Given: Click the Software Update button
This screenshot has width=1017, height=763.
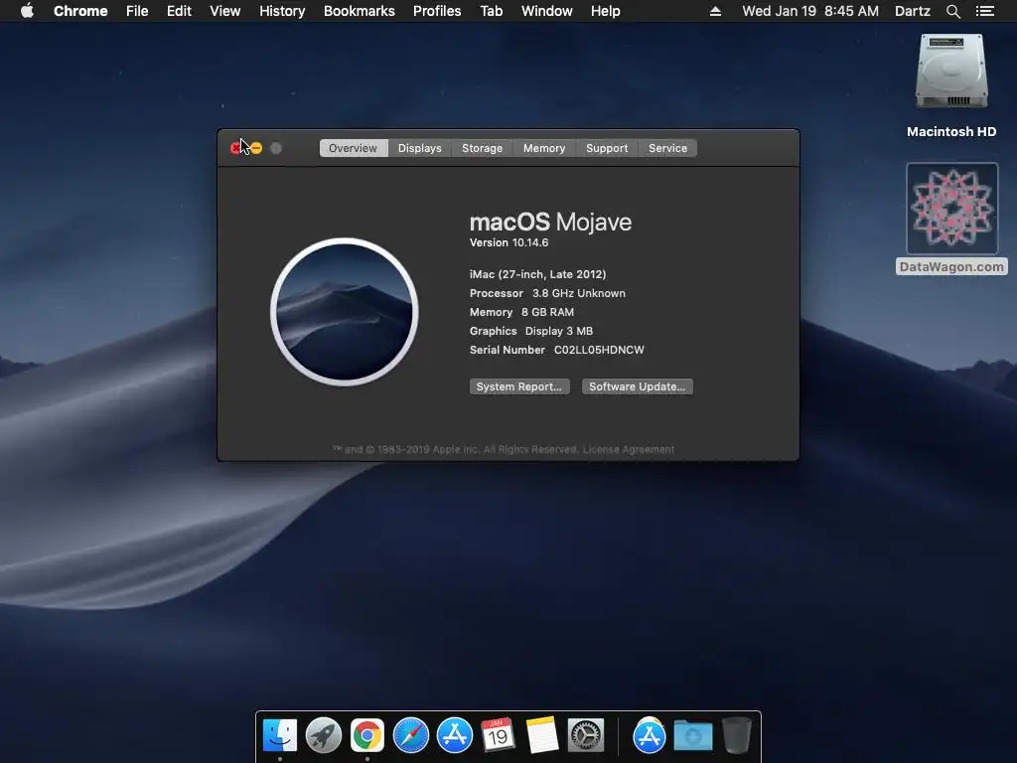Looking at the screenshot, I should click(637, 386).
